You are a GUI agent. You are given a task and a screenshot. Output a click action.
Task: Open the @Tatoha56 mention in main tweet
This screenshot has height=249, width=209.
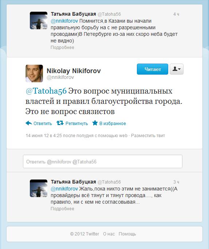coord(46,91)
